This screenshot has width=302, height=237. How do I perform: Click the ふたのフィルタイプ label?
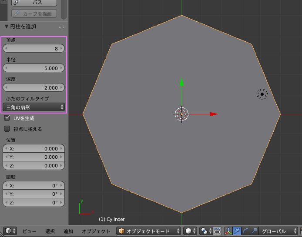[x=27, y=99]
